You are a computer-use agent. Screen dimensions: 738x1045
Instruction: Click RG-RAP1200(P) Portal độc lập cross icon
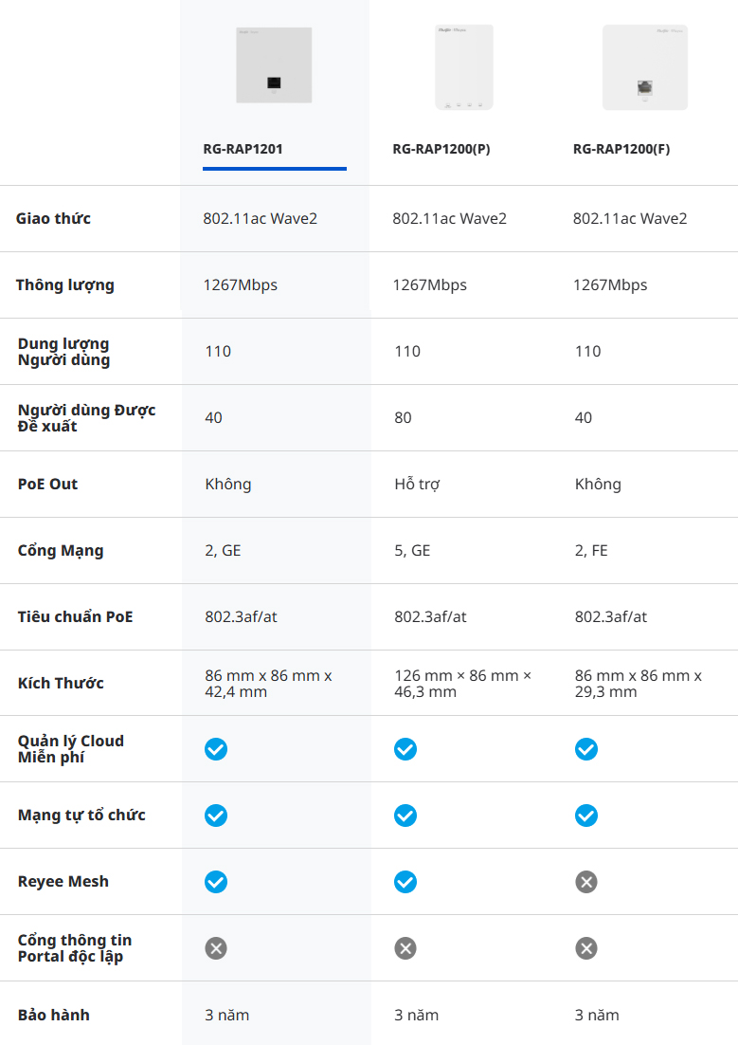coord(405,948)
